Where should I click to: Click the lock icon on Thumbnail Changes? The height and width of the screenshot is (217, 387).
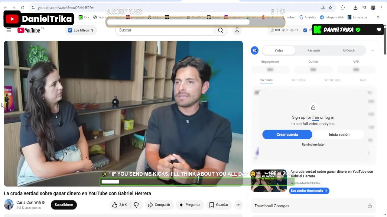click(370, 206)
